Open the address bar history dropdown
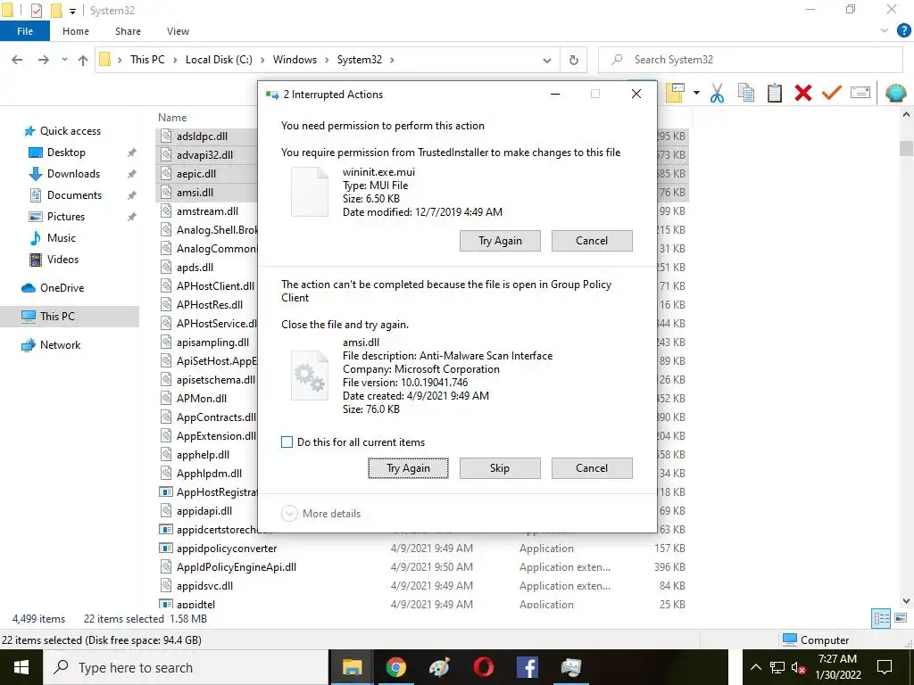This screenshot has height=685, width=914. coord(547,60)
